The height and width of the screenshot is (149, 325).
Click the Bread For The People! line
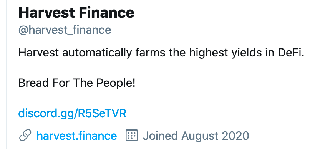click(x=77, y=83)
